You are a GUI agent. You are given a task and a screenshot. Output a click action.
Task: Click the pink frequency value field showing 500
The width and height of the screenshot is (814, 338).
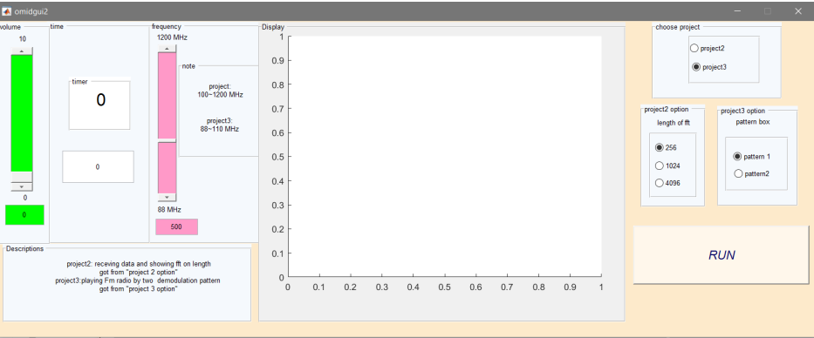(176, 226)
